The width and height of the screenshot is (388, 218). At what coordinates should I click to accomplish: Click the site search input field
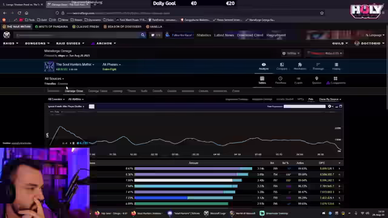click(x=78, y=35)
